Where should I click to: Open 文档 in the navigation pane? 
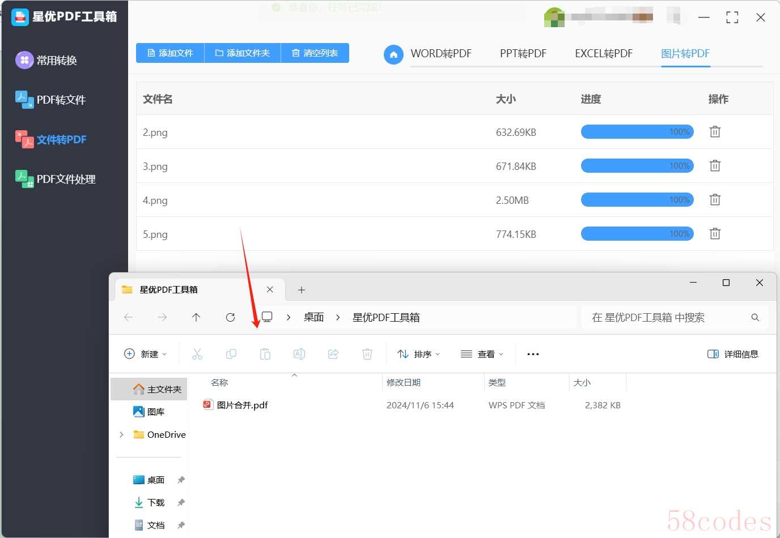149,525
